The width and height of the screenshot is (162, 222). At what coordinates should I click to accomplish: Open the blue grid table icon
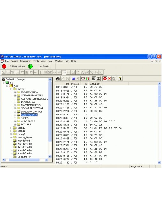73,78
